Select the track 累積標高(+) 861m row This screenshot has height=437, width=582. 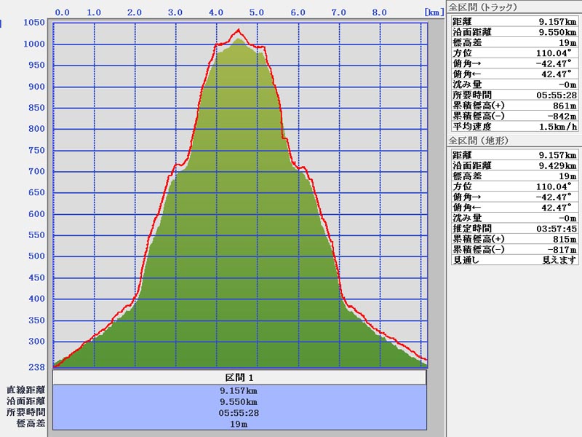pyautogui.click(x=514, y=106)
